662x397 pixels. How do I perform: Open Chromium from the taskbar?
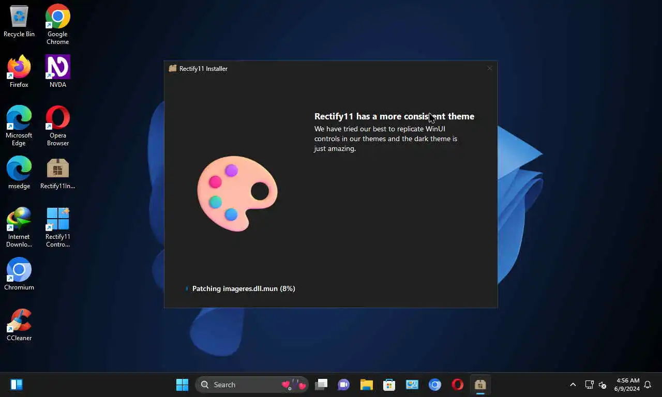point(435,385)
